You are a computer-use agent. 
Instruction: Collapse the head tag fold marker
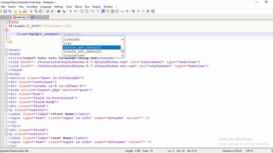pos(6,54)
